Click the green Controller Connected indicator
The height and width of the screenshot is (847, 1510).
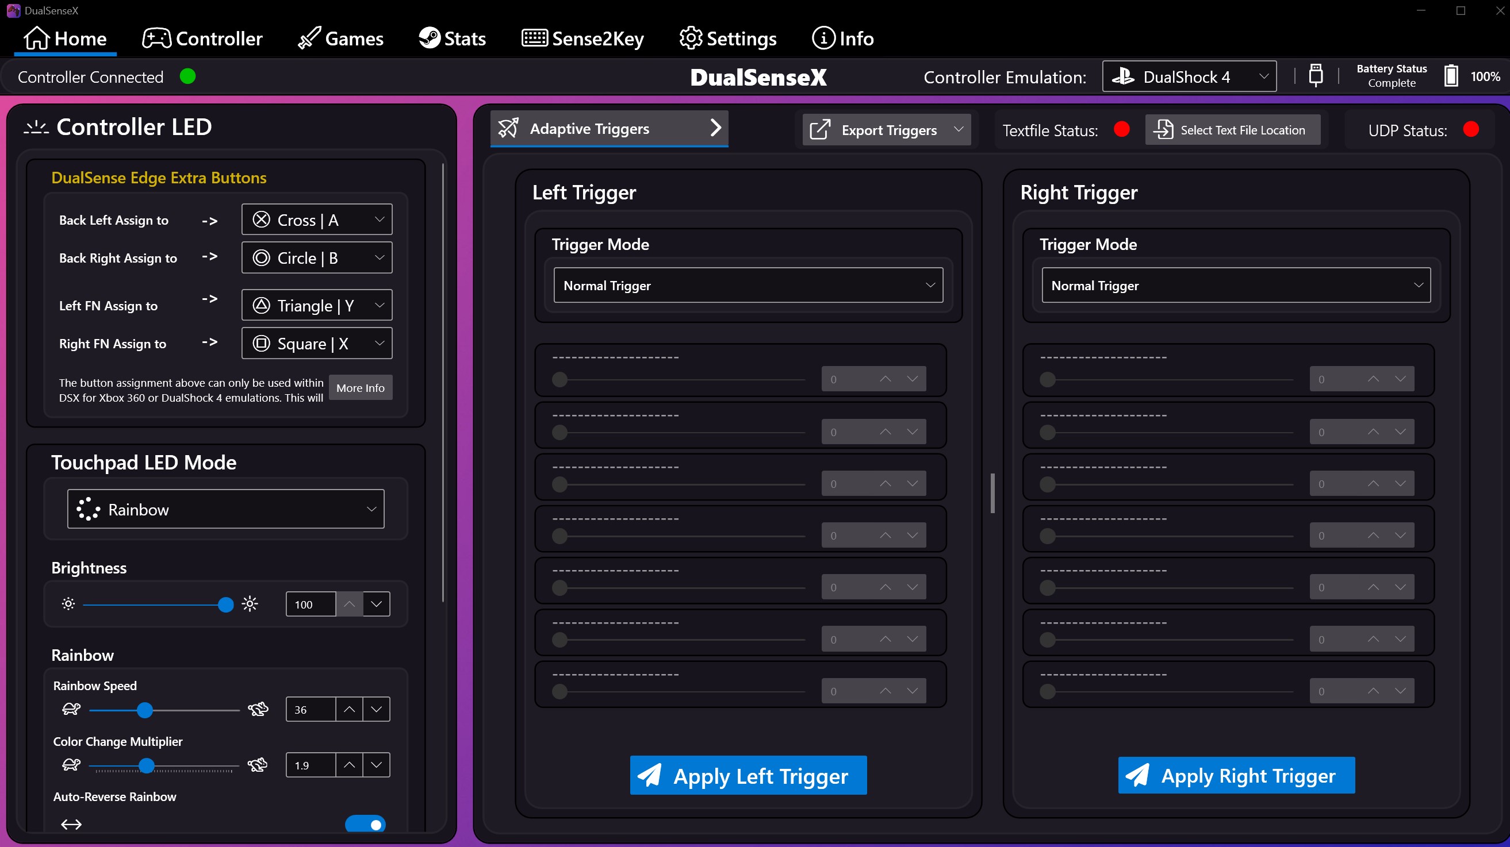[x=187, y=77]
